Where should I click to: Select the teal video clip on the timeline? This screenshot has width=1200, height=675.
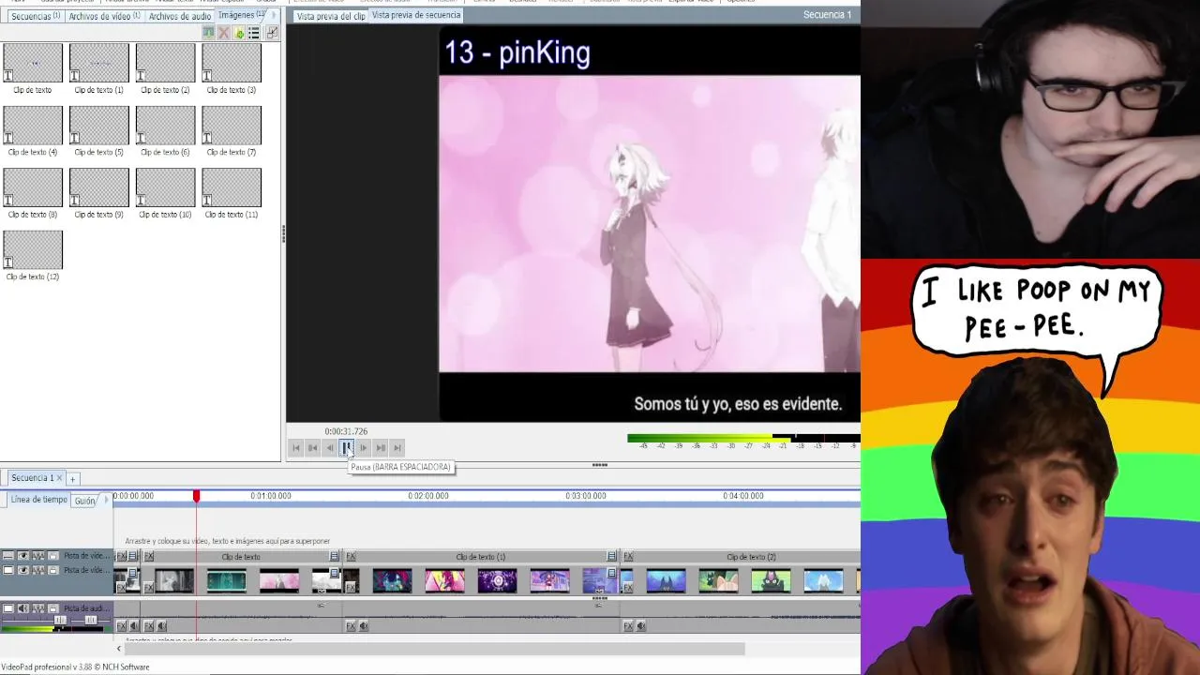tap(226, 581)
